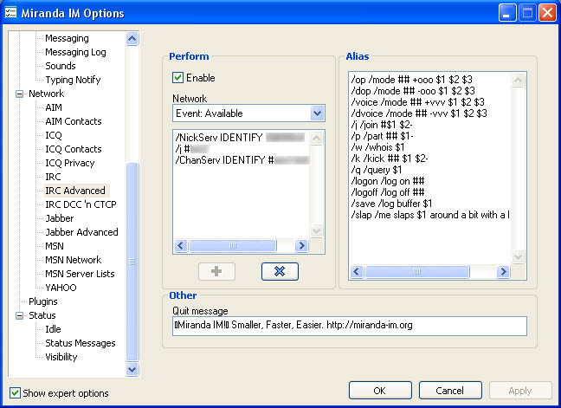Open MSN Server Lists options
The width and height of the screenshot is (561, 408).
point(80,274)
